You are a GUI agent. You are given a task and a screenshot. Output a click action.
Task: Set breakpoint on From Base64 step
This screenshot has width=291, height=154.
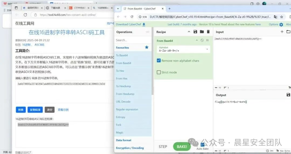tap(207, 41)
